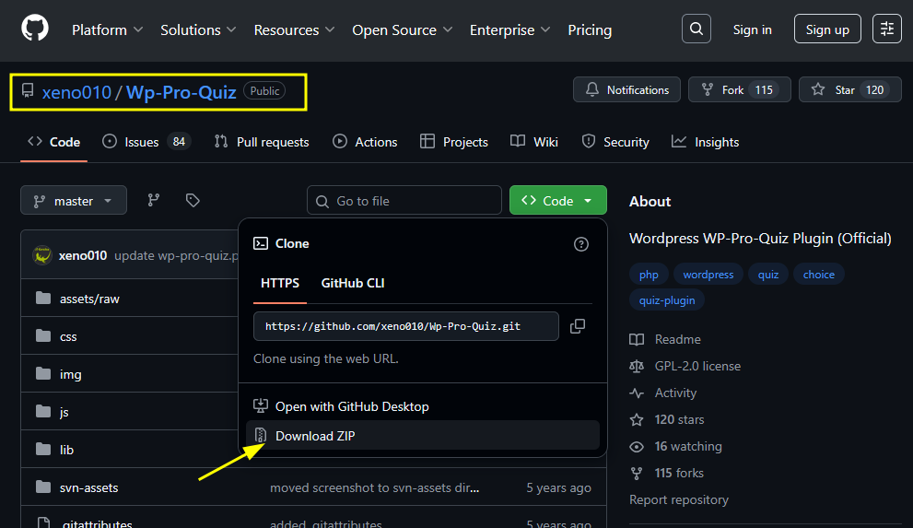Click the top-right appearance settings icon
Image resolution: width=913 pixels, height=528 pixels.
887,29
